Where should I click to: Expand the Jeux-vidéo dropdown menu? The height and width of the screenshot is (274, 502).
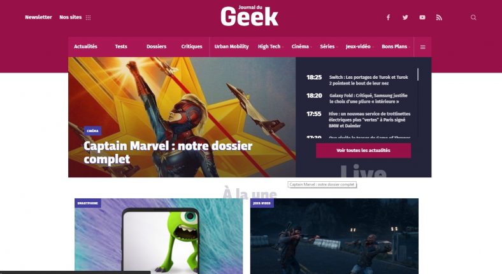click(359, 46)
